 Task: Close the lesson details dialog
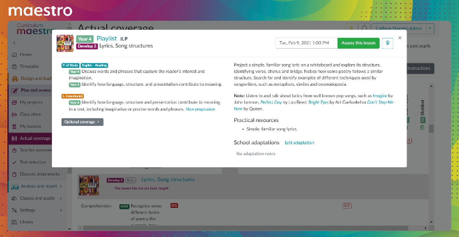[x=400, y=38]
